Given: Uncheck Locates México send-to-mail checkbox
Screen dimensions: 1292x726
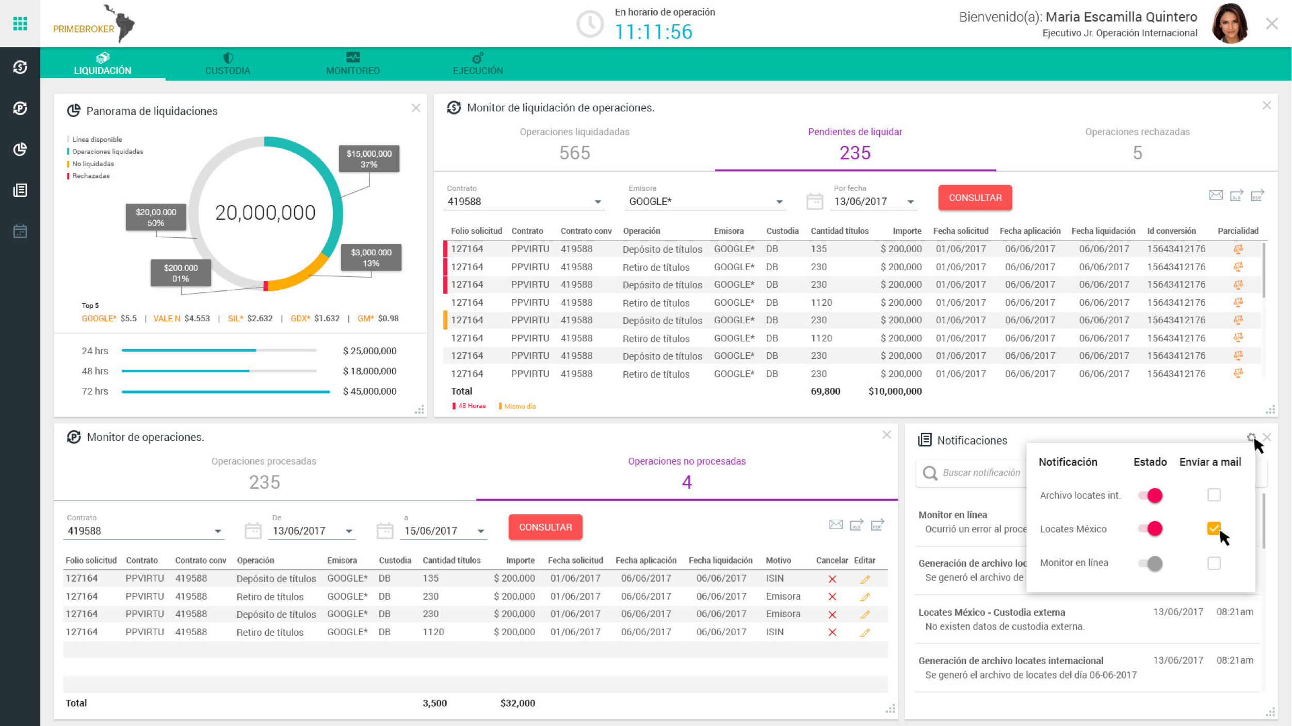Looking at the screenshot, I should tap(1214, 529).
